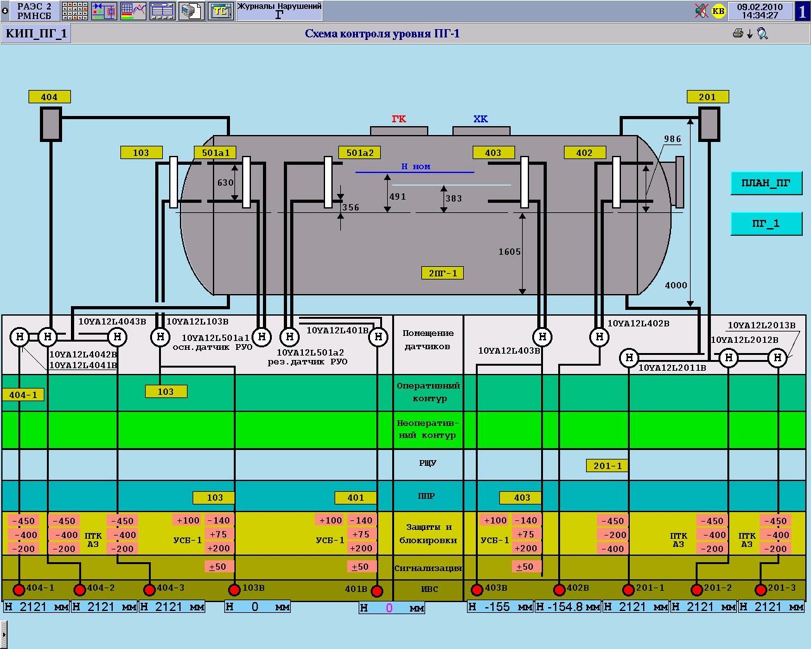The width and height of the screenshot is (811, 649).
Task: Click the yellow 2ПГ-1 generator tag
Action: [442, 273]
